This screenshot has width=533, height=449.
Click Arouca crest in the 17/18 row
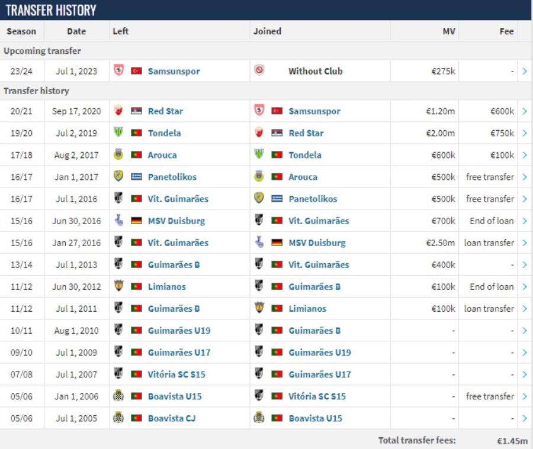coord(118,154)
